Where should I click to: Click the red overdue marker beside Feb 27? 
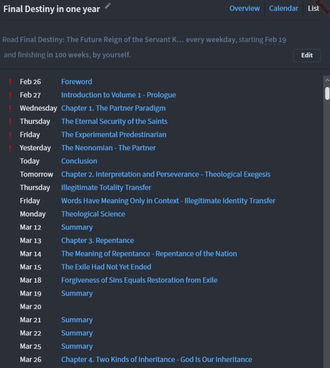pyautogui.click(x=10, y=95)
